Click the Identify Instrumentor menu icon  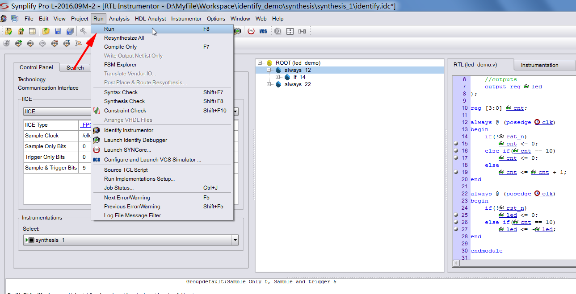click(x=96, y=130)
